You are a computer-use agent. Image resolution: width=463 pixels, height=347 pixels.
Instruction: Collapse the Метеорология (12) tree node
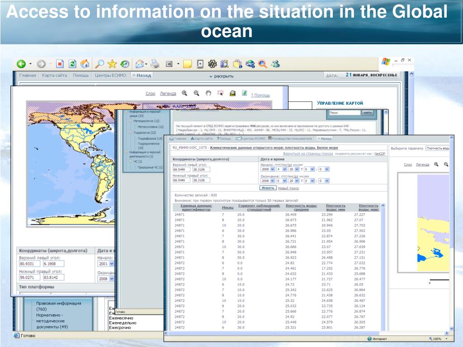[131, 121]
